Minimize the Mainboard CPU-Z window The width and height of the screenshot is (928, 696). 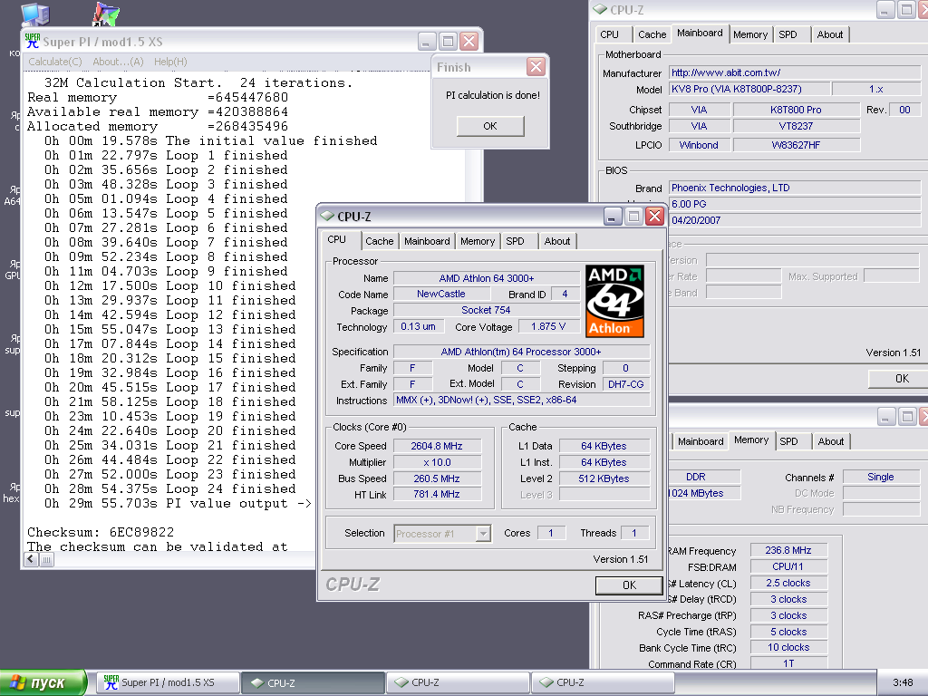click(x=885, y=9)
